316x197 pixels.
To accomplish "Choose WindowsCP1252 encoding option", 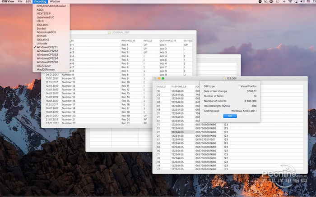I will point(47,51).
